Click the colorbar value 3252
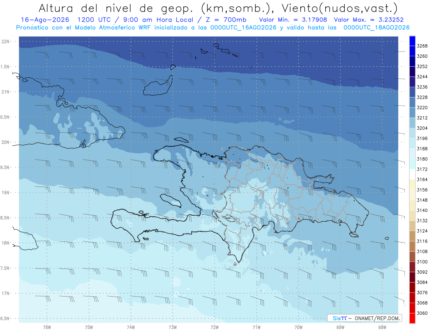This screenshot has width=429, height=332. tap(422, 67)
